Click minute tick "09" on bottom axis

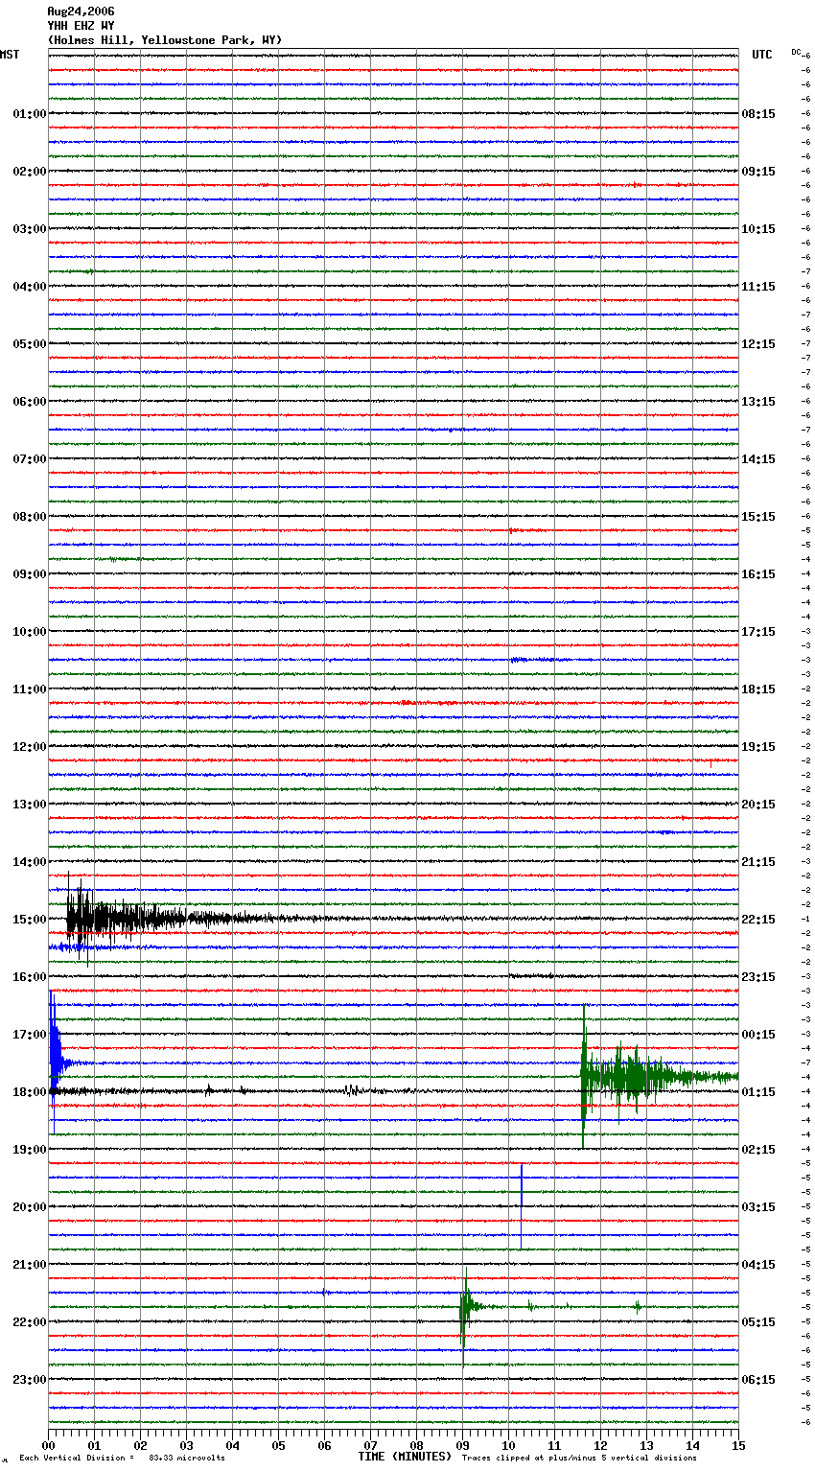(x=462, y=1445)
